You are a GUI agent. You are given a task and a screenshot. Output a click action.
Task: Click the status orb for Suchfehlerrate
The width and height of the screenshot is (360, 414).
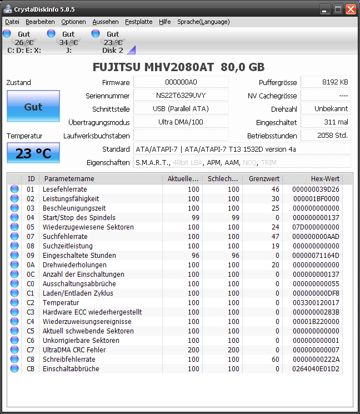[14, 236]
